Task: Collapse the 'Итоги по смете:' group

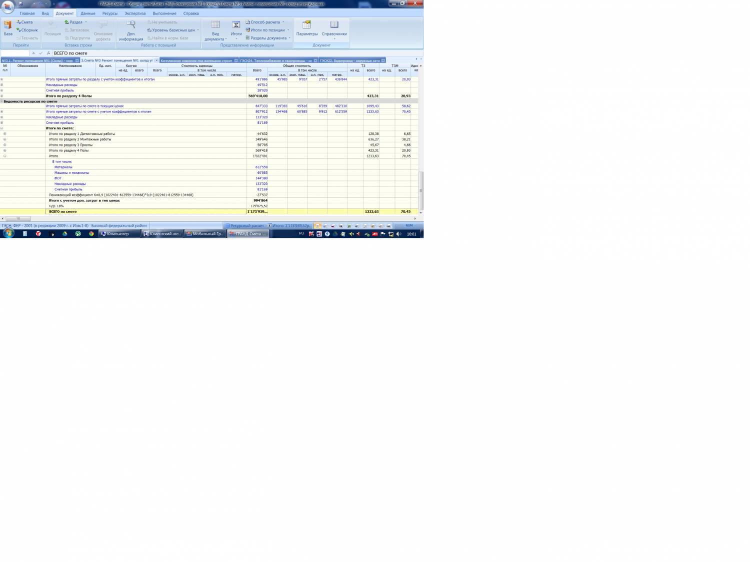Action: [2, 128]
